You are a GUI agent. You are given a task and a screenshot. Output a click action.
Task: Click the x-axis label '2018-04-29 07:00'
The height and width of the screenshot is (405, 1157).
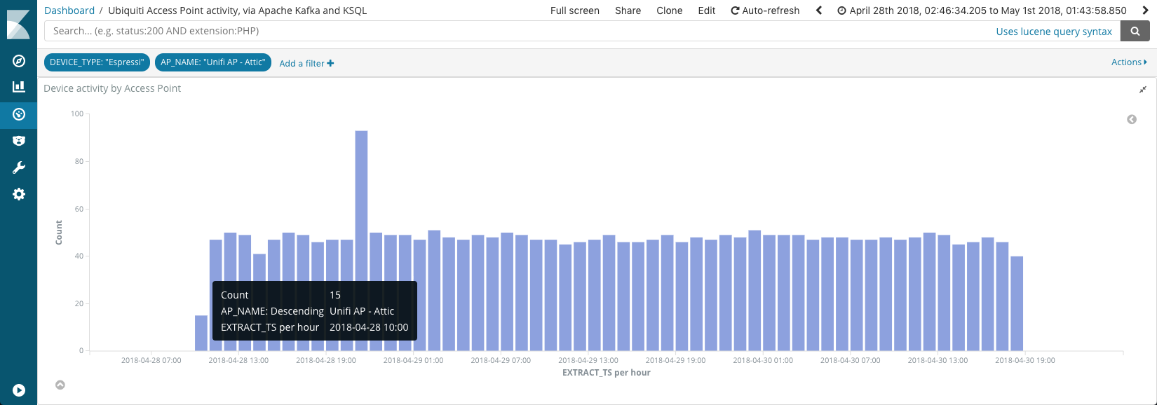coord(501,360)
